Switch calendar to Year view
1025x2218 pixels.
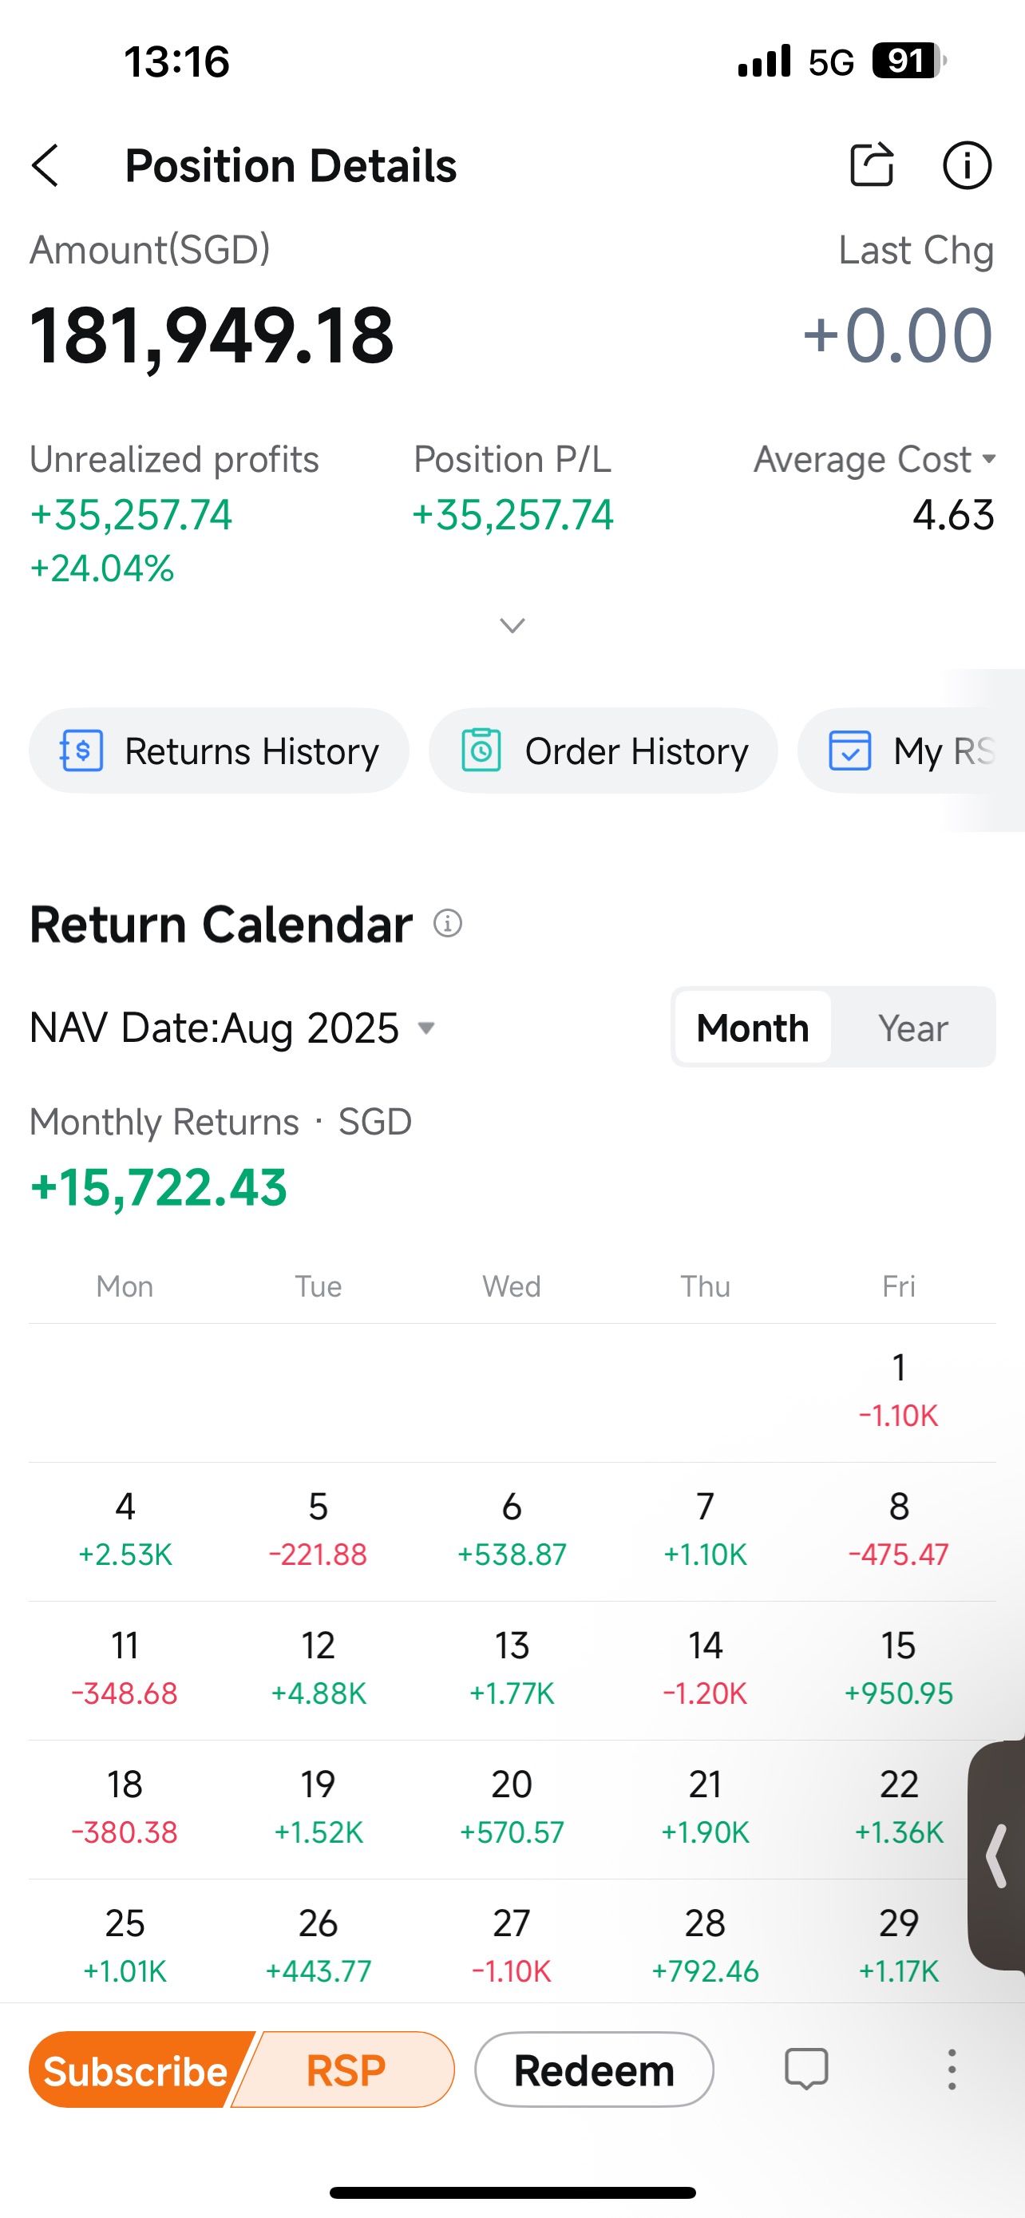[x=912, y=1028]
